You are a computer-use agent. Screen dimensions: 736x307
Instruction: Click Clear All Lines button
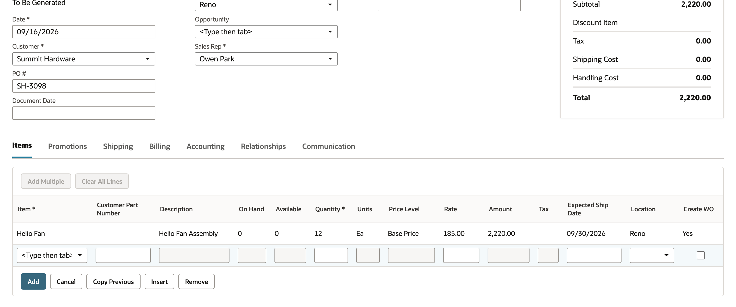[102, 181]
